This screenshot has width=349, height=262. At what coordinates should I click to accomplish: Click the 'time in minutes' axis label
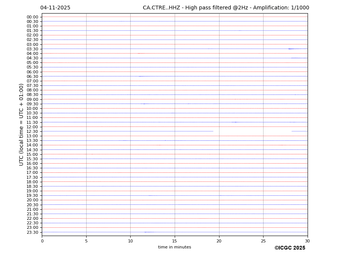click(x=174, y=247)
